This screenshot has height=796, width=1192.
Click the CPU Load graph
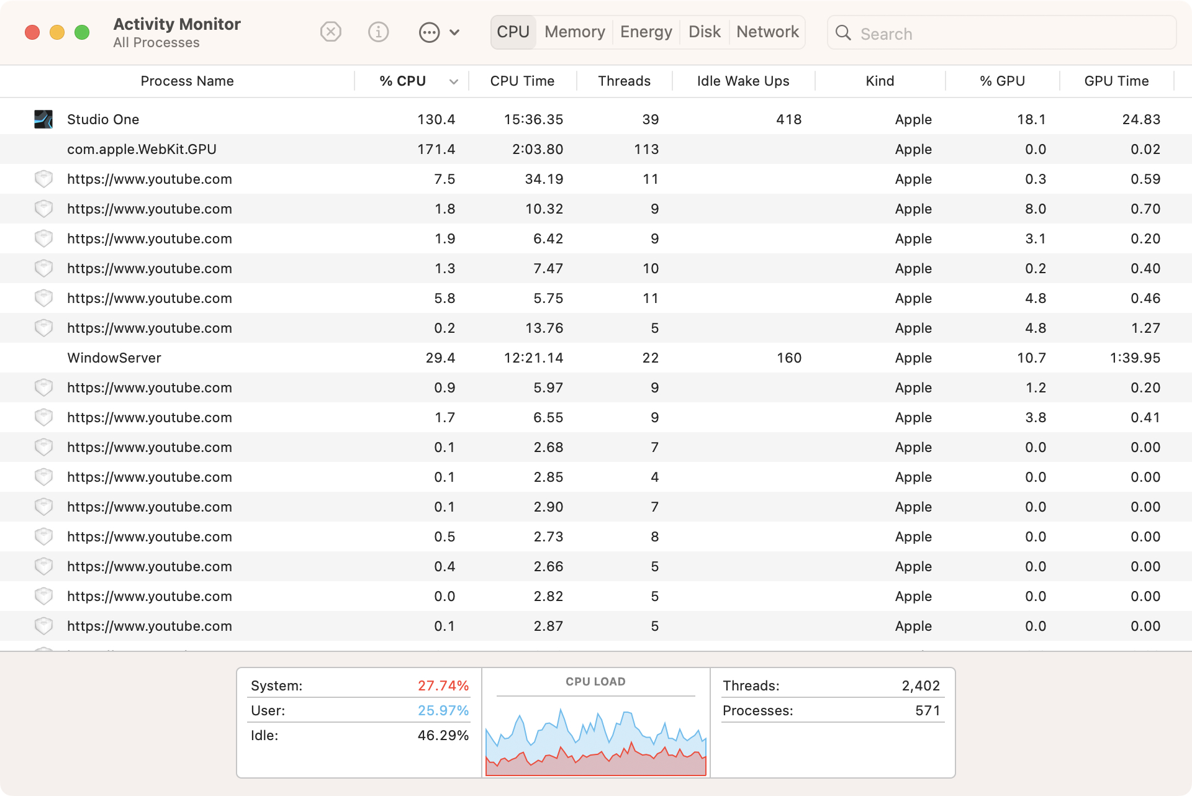(595, 739)
